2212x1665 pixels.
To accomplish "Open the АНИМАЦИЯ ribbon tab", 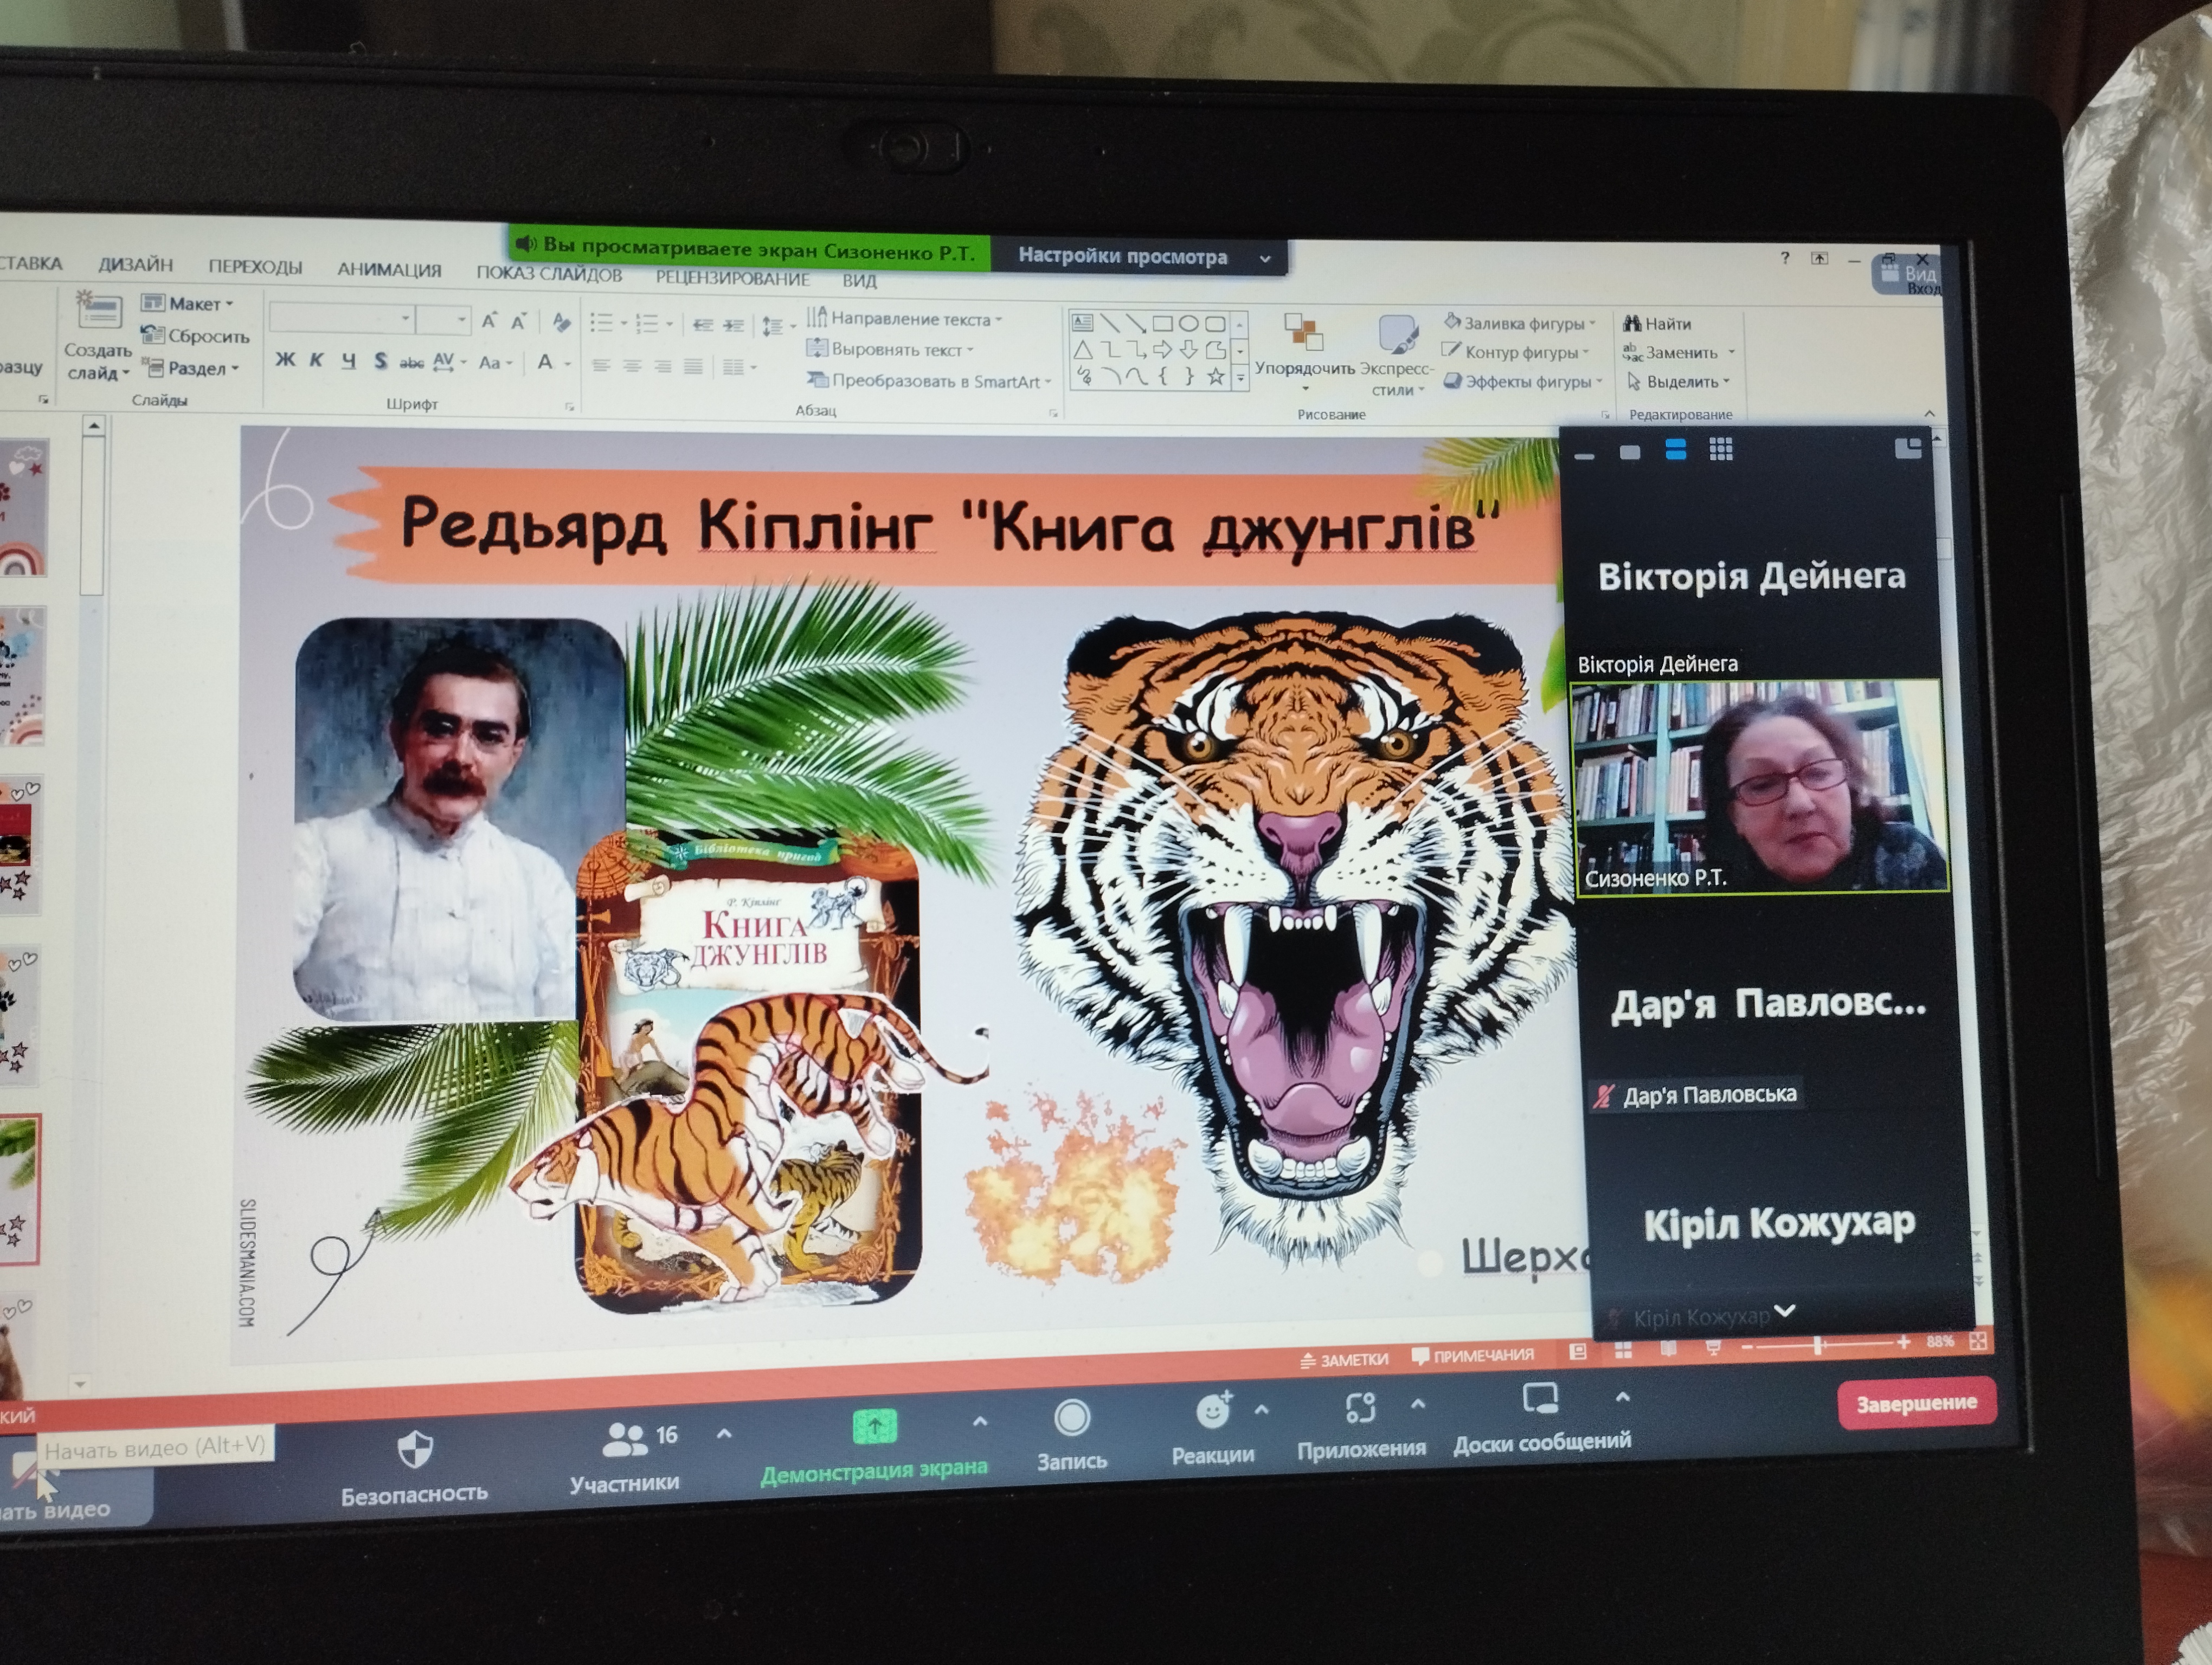I will [x=389, y=270].
